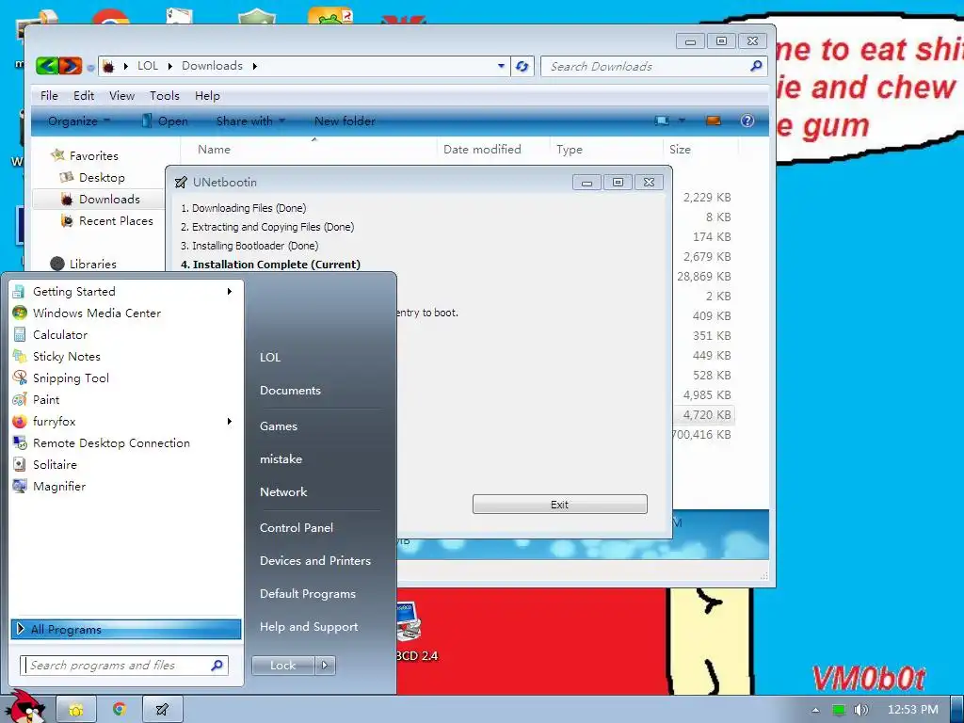Click Search programs and files field

point(124,666)
